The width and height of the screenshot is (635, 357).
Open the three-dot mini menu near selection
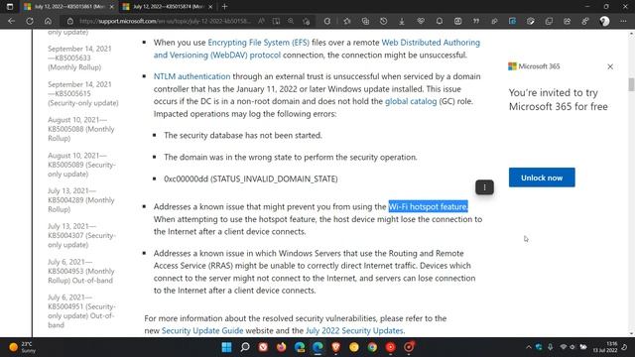click(x=484, y=187)
